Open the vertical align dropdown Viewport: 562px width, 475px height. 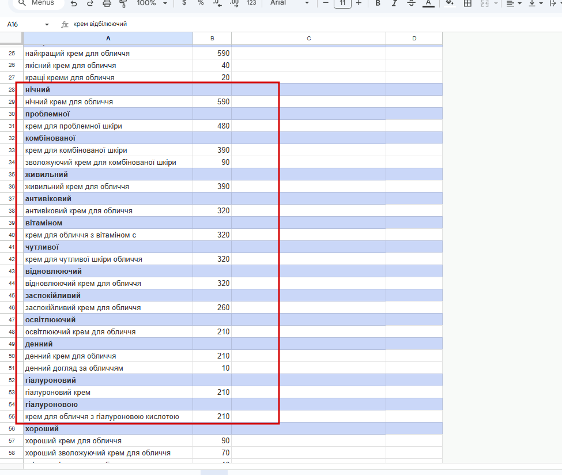535,3
